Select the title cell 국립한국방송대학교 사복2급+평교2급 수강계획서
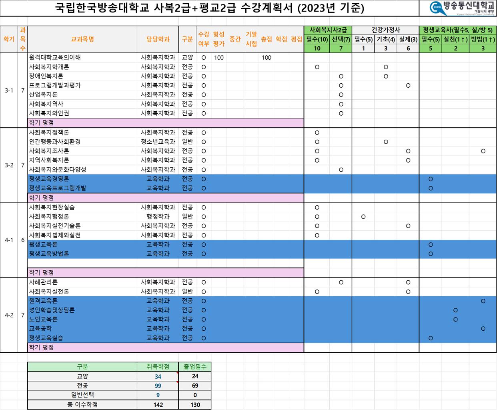 [209, 8]
